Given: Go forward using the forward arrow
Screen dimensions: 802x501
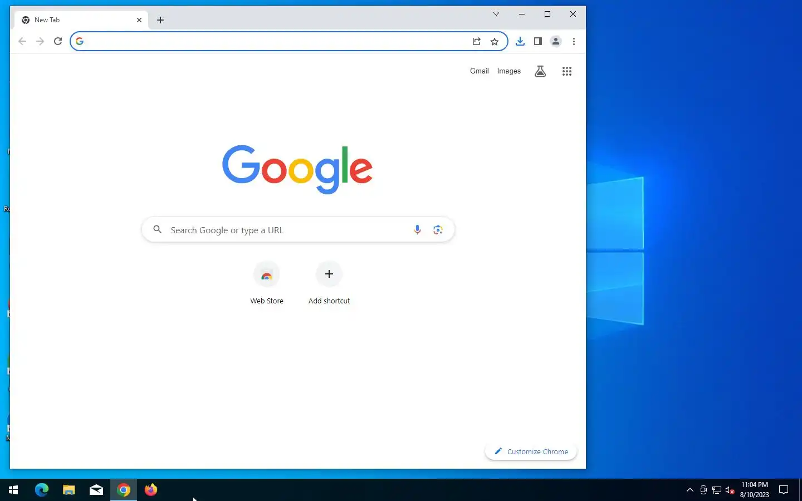Looking at the screenshot, I should 40,41.
